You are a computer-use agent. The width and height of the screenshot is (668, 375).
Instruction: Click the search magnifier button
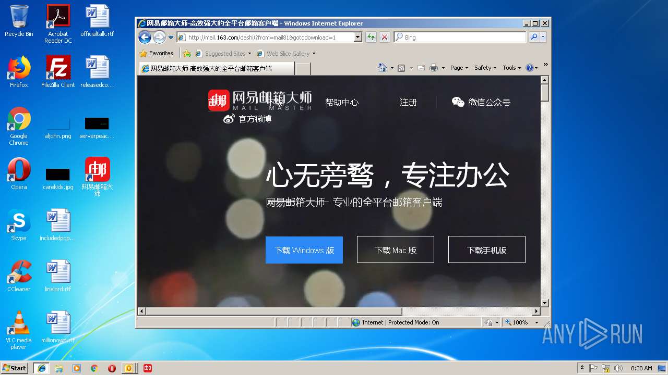point(534,37)
